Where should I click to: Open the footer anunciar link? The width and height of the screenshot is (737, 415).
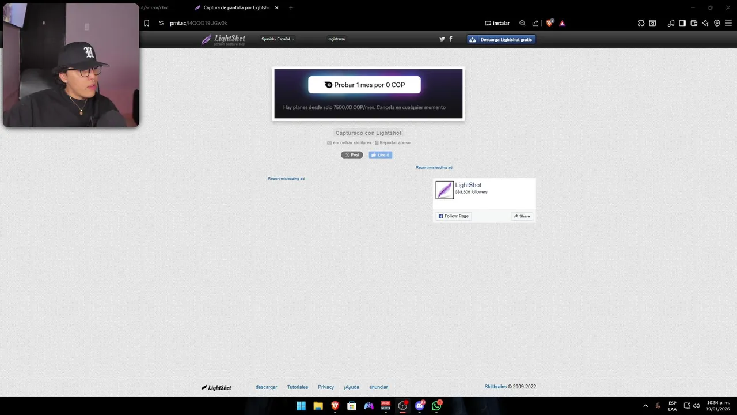pos(378,387)
